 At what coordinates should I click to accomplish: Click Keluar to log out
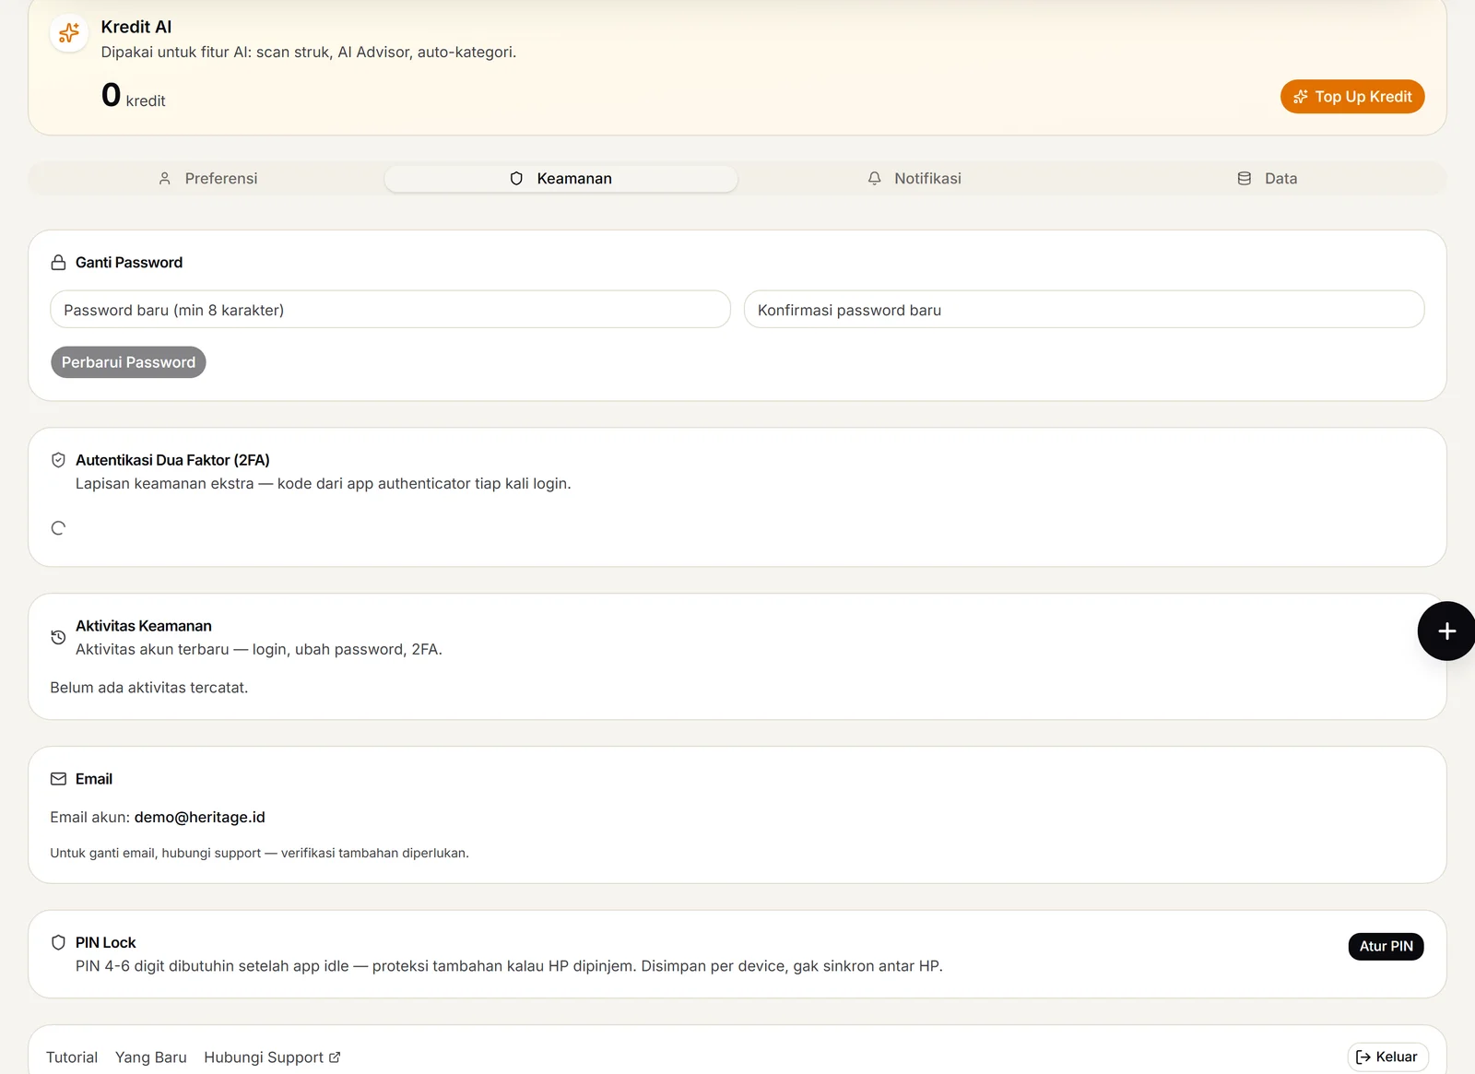1387,1057
